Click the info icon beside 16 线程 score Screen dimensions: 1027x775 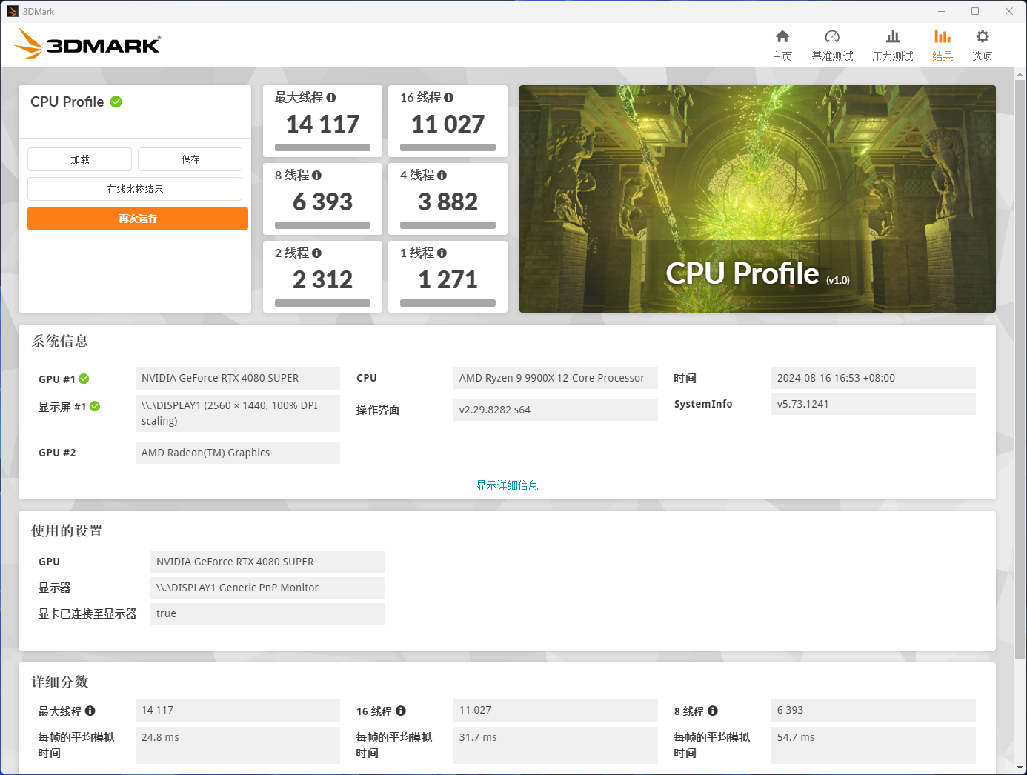[x=448, y=98]
